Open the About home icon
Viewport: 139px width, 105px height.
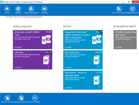pyautogui.click(x=7, y=9)
